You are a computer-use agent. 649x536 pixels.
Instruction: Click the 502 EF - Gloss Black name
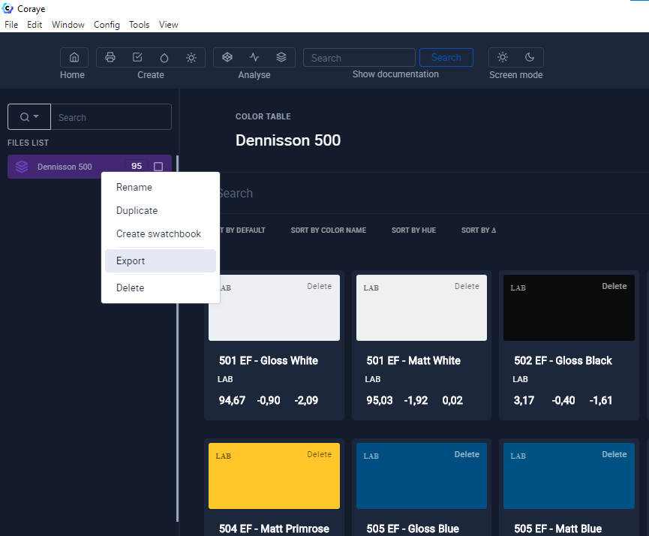[563, 361]
